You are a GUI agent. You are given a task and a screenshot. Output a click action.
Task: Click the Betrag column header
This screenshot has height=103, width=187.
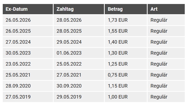(x=126, y=9)
